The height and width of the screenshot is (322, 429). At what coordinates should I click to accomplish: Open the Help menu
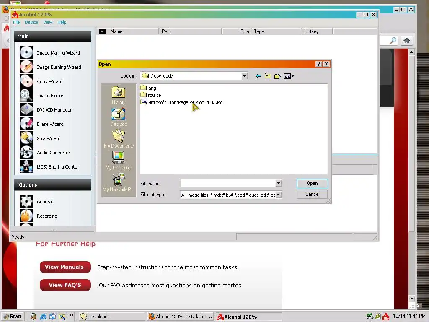pyautogui.click(x=62, y=22)
